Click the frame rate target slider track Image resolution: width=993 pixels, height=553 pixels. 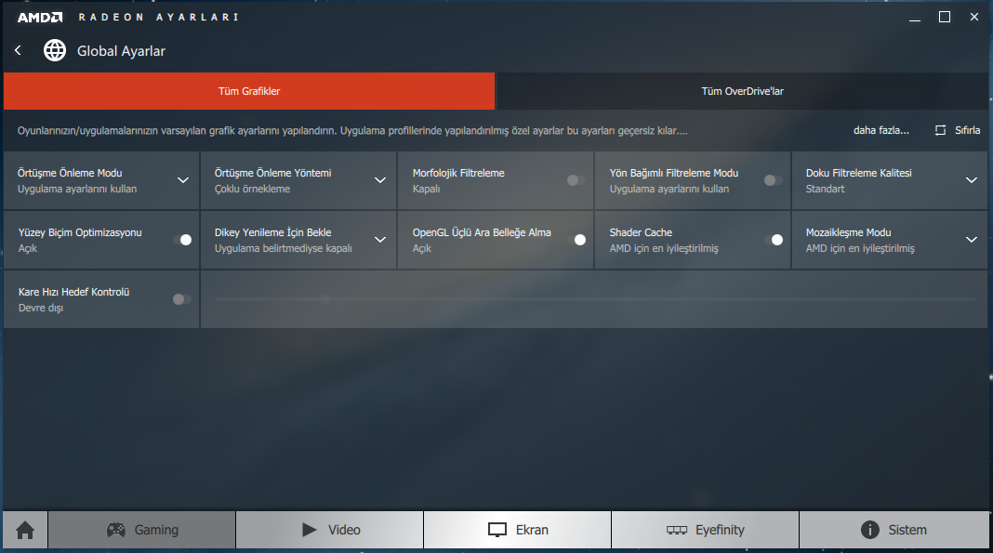click(595, 299)
